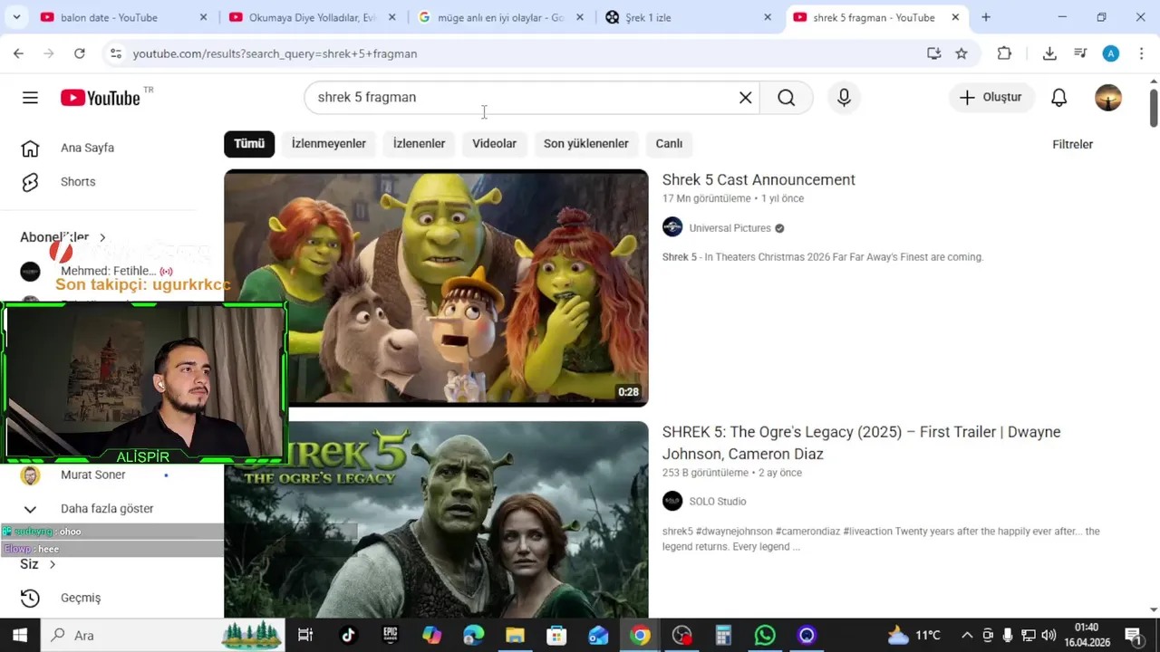Open Murat Soner subscription channel
The width and height of the screenshot is (1160, 652).
[x=92, y=475]
